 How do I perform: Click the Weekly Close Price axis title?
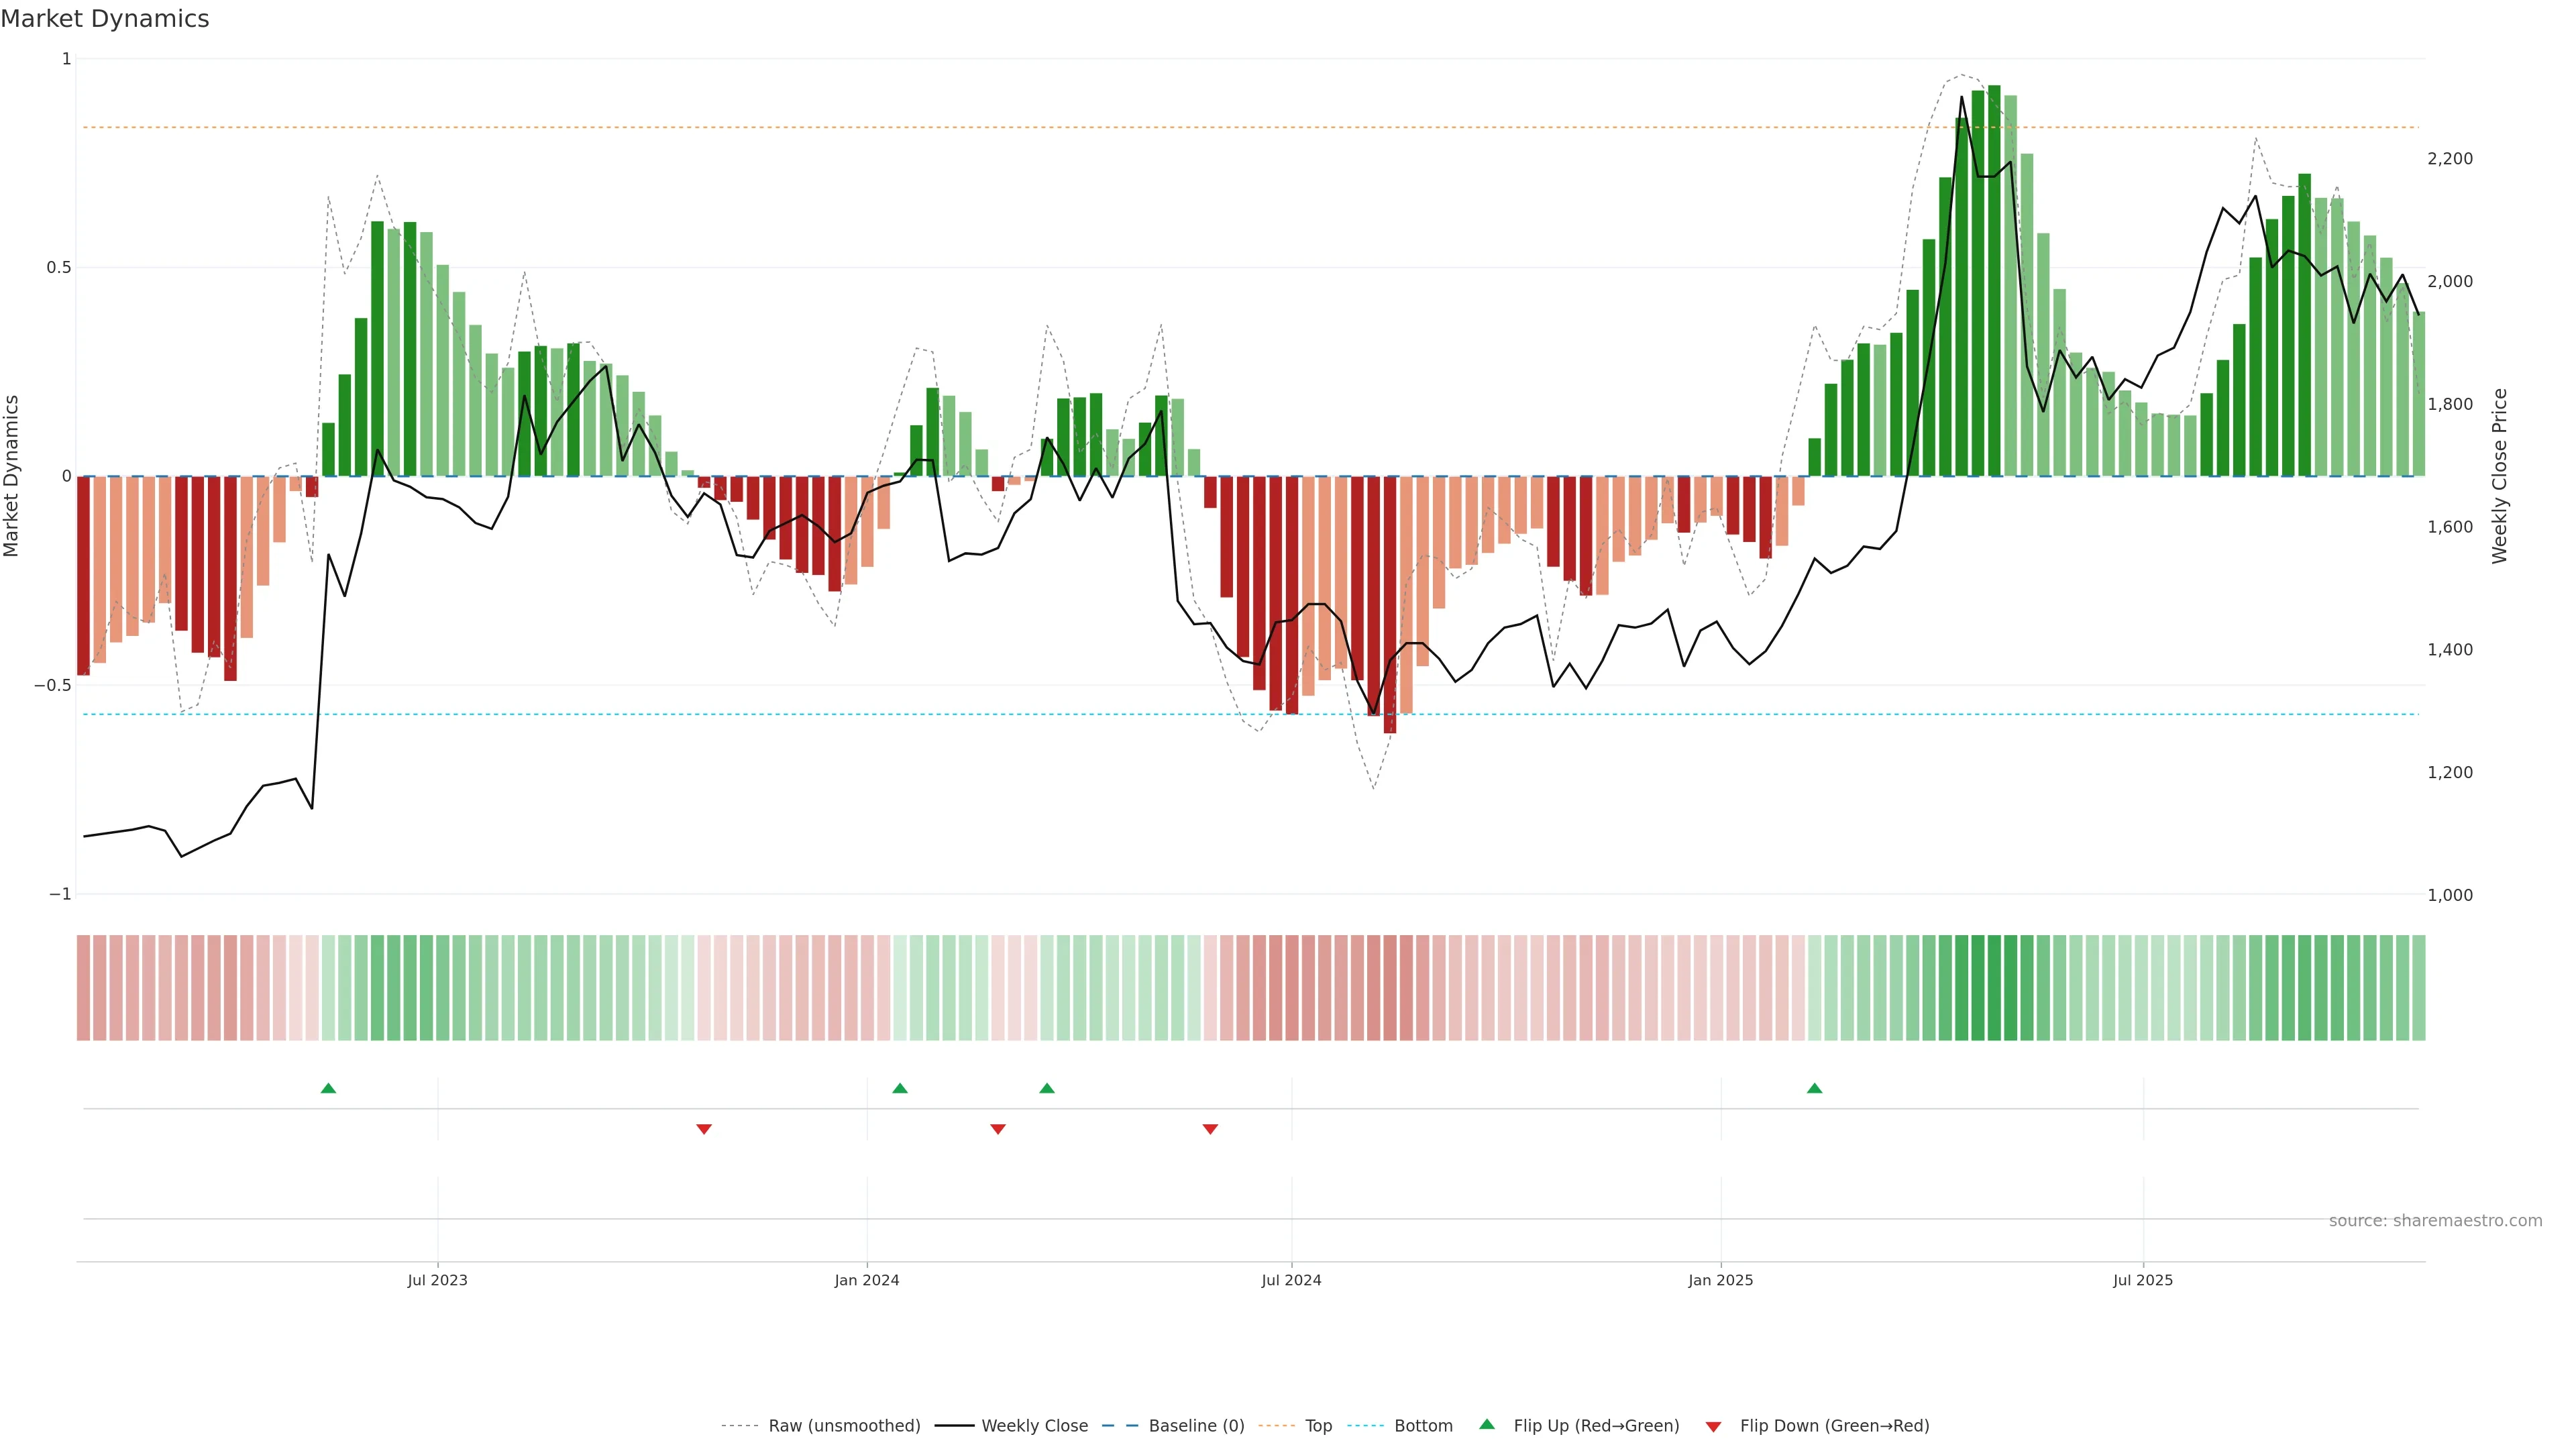tap(2499, 476)
